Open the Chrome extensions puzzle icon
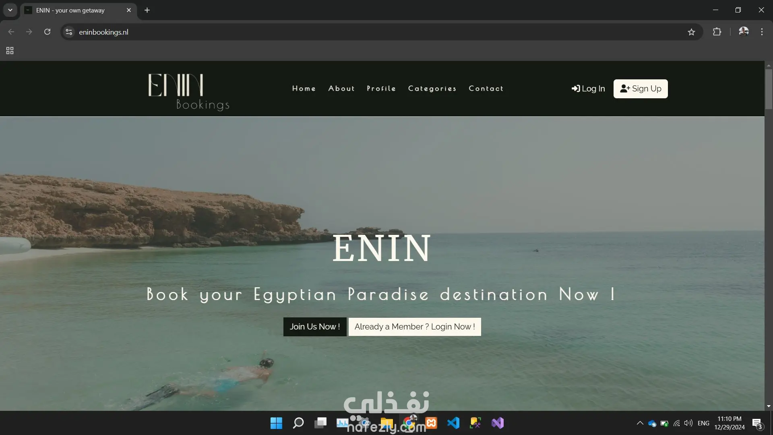The image size is (773, 435). tap(717, 32)
